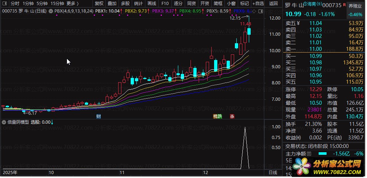Open the 小窗 mini window
This screenshot has height=178, width=367.
[x=231, y=4]
